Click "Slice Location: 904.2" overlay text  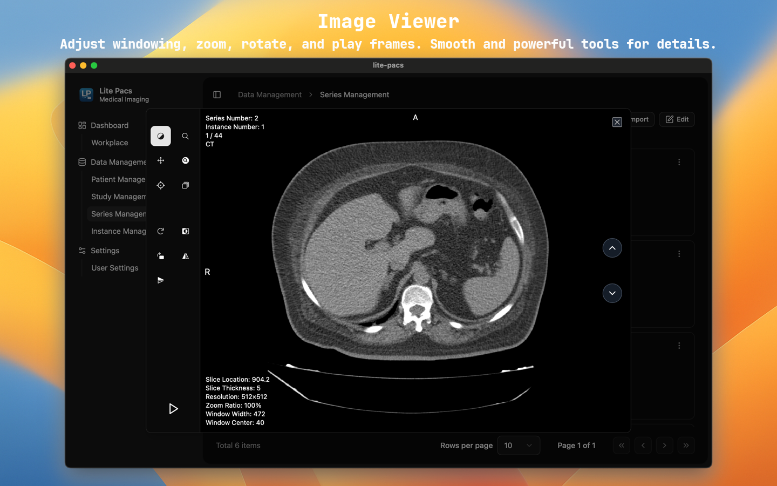(237, 380)
